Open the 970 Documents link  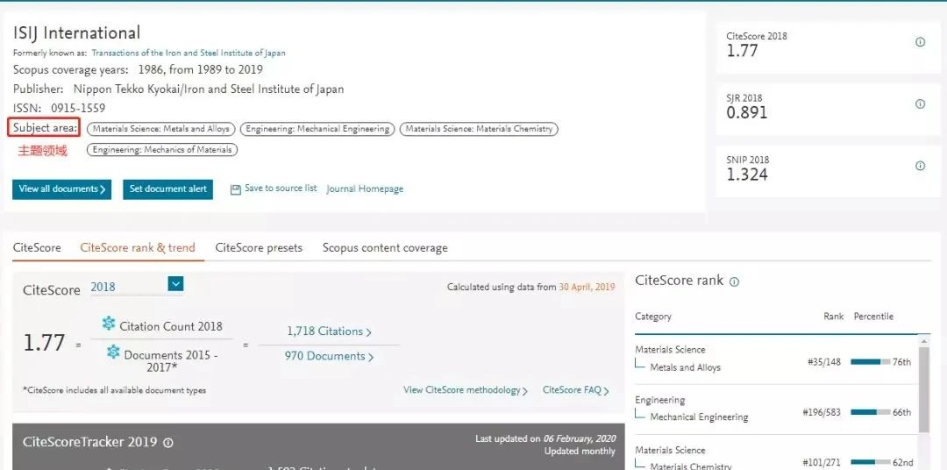(329, 356)
